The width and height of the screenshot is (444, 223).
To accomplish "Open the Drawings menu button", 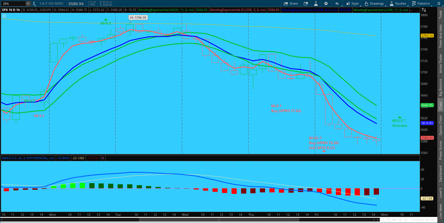I will (x=374, y=3).
